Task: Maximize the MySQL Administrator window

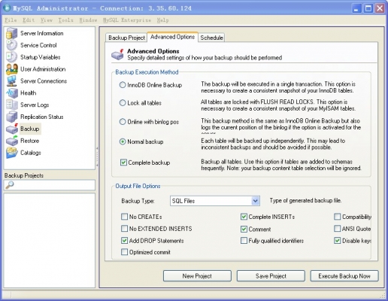Action: click(x=368, y=8)
